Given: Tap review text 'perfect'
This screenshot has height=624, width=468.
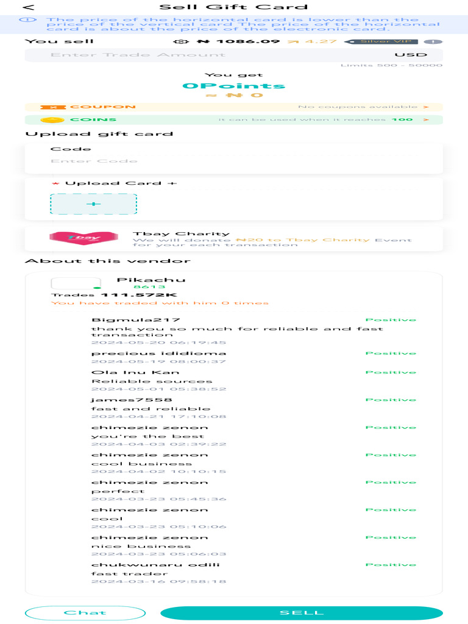Looking at the screenshot, I should [118, 492].
